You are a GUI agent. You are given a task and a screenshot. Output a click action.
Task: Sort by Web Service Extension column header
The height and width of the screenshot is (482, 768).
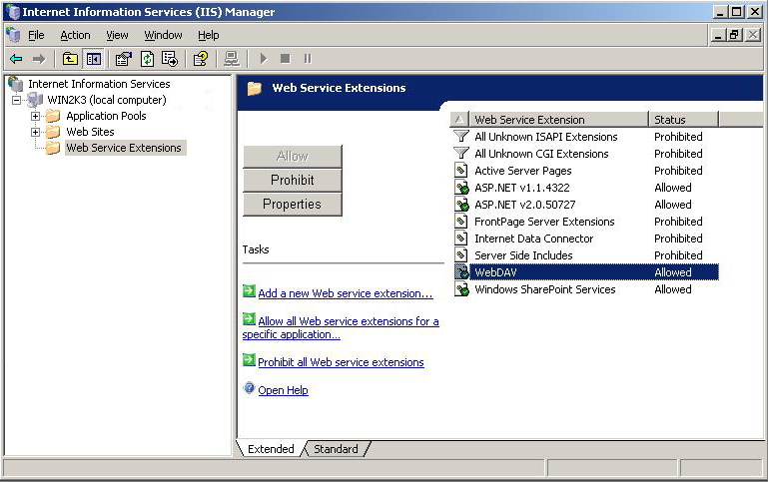559,120
